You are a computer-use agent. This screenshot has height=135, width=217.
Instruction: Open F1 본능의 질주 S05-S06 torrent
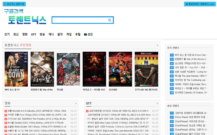tap(119, 119)
